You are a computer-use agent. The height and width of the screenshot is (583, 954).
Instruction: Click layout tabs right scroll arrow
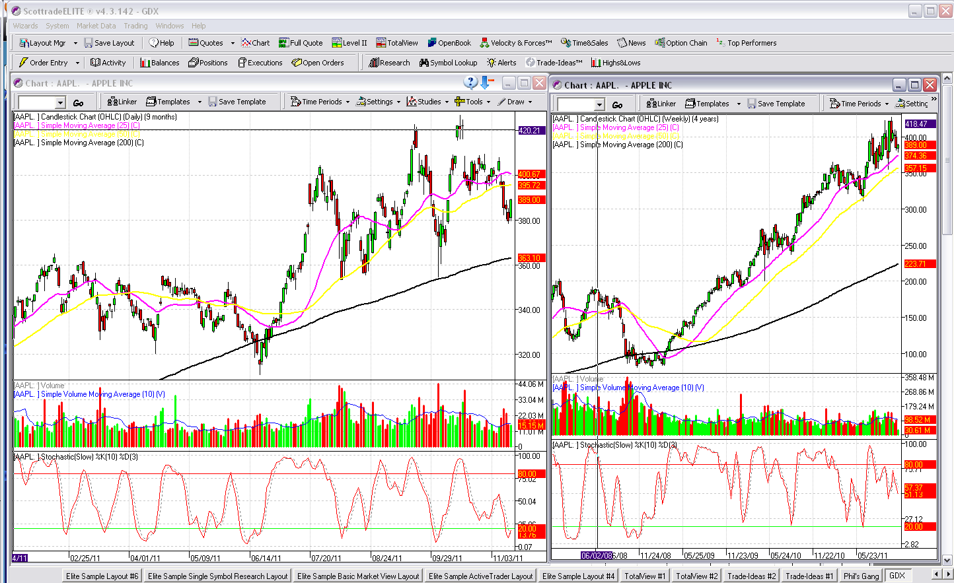(x=948, y=575)
